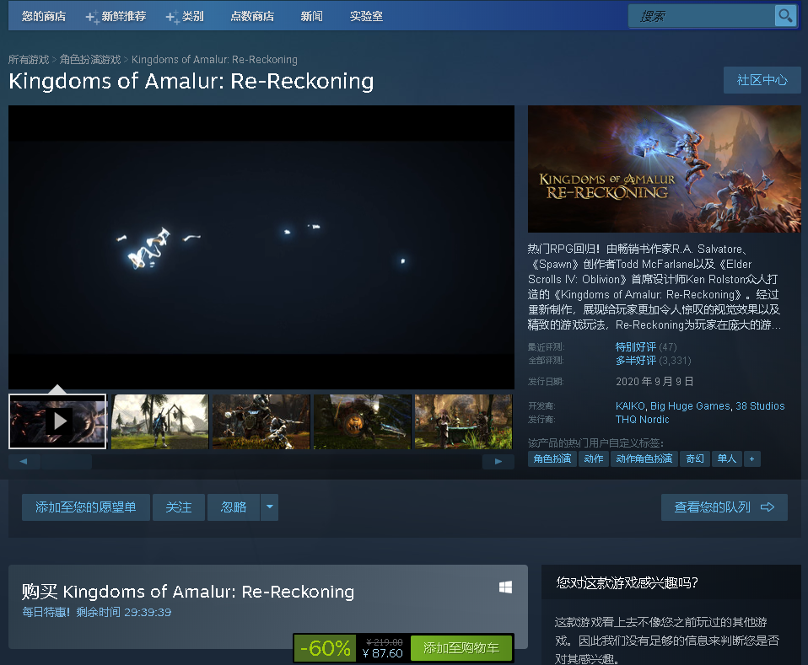Click the thumbnail strip scrollbar handle

[x=66, y=462]
